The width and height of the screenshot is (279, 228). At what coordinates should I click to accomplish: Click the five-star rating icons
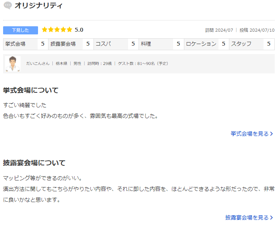click(57, 30)
